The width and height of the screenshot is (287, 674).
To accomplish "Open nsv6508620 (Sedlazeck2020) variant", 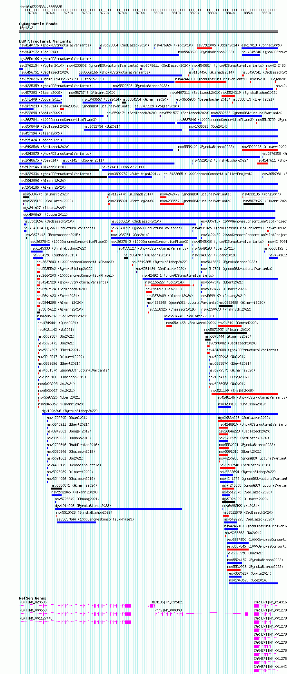I will (x=136, y=221).
